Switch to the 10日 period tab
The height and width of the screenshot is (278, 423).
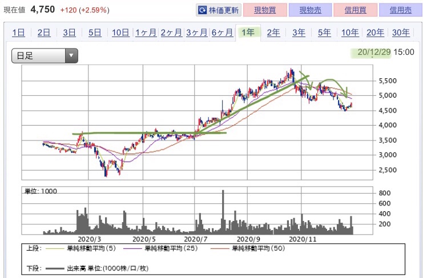pos(120,33)
